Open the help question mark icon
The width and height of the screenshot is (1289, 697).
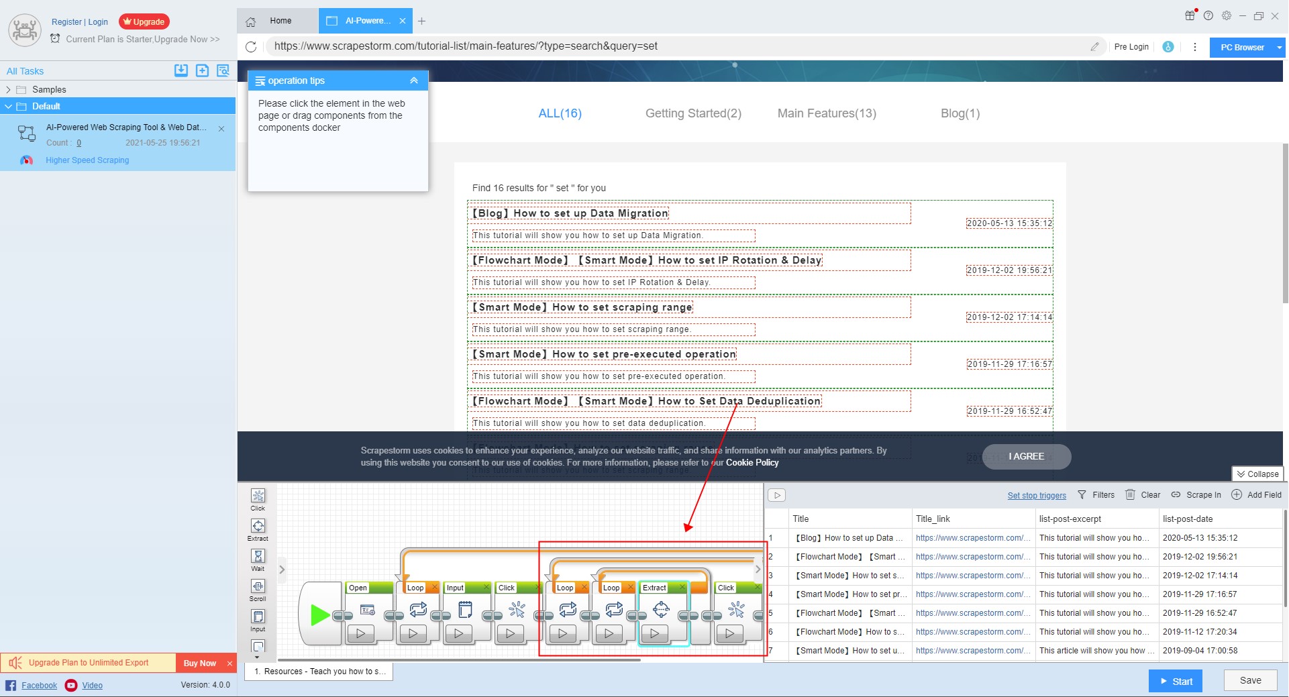pyautogui.click(x=1208, y=15)
